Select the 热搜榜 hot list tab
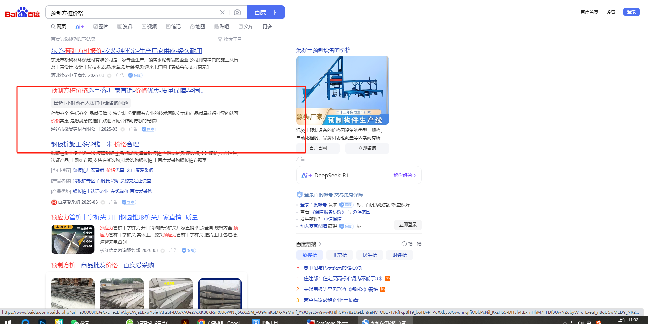The height and width of the screenshot is (324, 648). 310,255
